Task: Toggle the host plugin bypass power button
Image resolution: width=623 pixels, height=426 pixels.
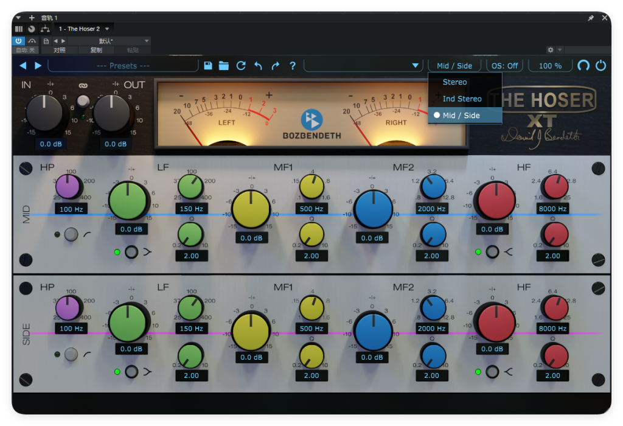Action: tap(19, 41)
